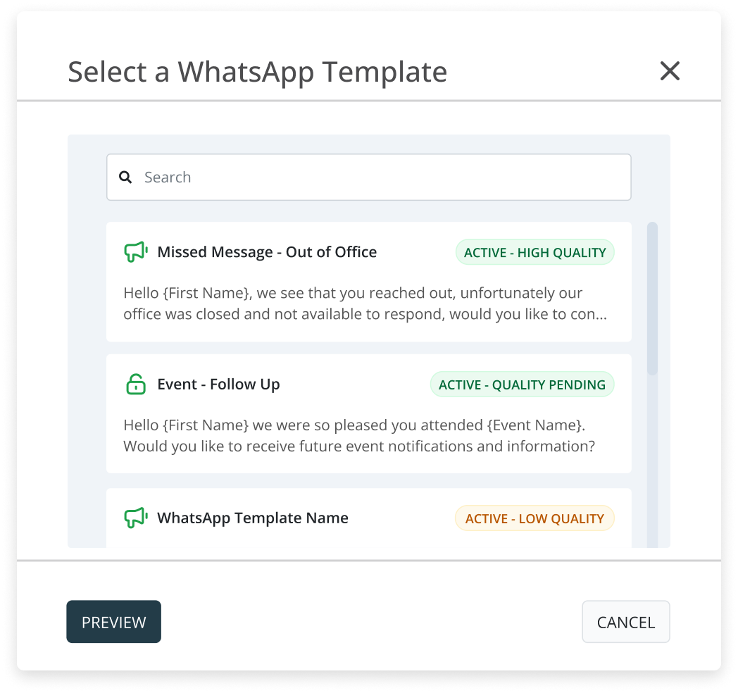Click the search magnifier icon
Viewport: 738px width, 693px height.
[x=125, y=177]
